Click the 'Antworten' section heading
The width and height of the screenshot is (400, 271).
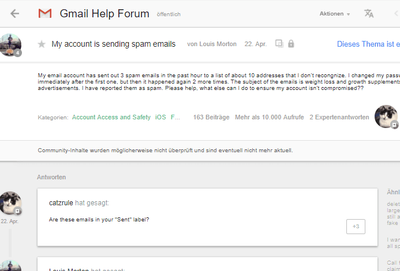tap(51, 177)
